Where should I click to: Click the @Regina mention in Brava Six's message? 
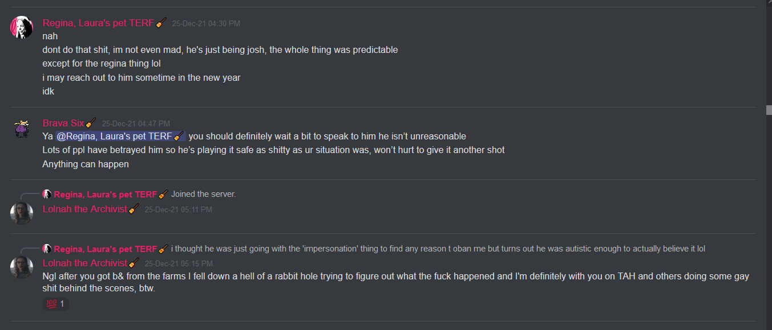[x=121, y=137]
